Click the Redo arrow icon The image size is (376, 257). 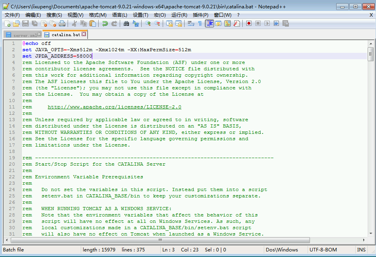click(x=114, y=23)
